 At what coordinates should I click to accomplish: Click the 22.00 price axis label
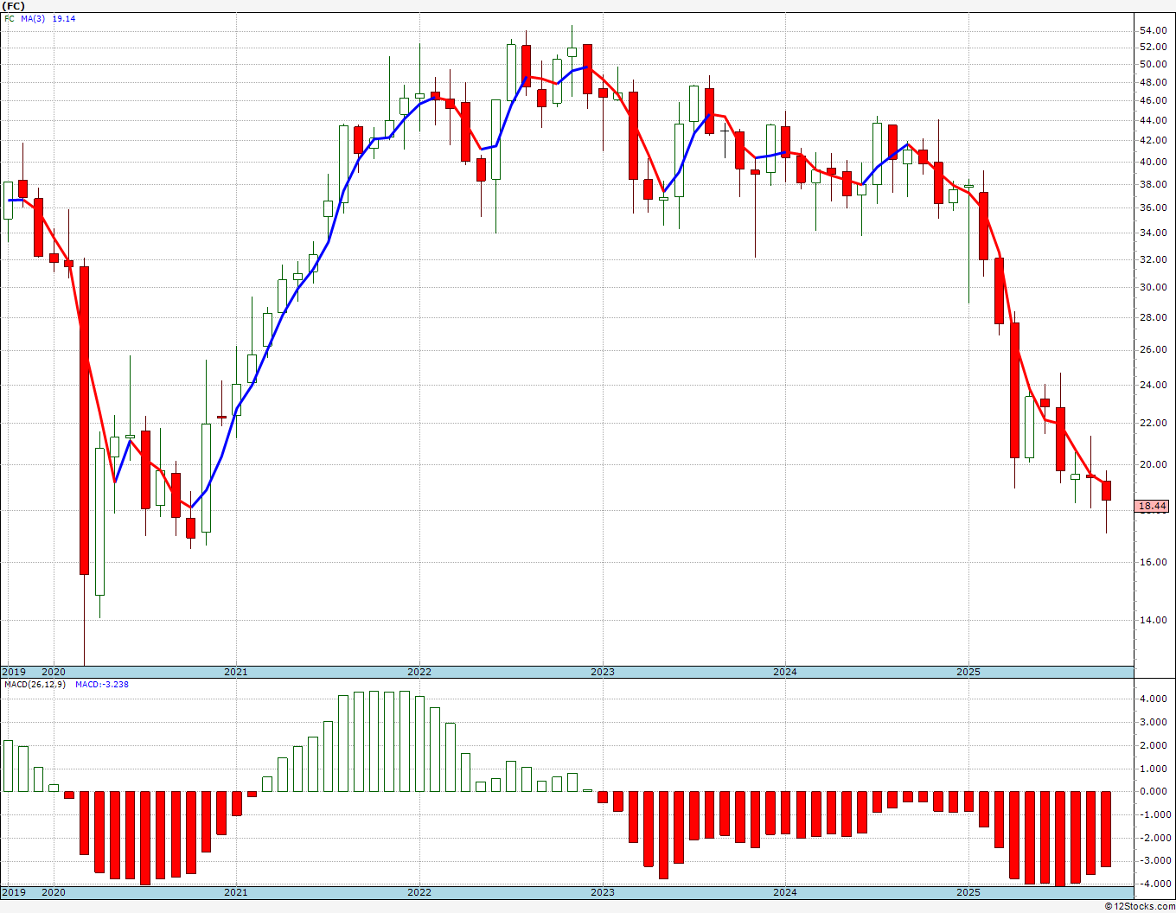(x=1153, y=424)
